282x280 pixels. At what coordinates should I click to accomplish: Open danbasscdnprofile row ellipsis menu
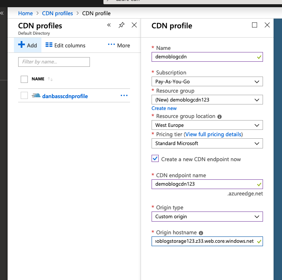click(x=124, y=95)
